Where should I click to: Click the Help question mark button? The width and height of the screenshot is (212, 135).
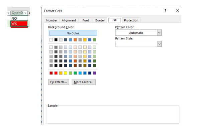tap(165, 11)
